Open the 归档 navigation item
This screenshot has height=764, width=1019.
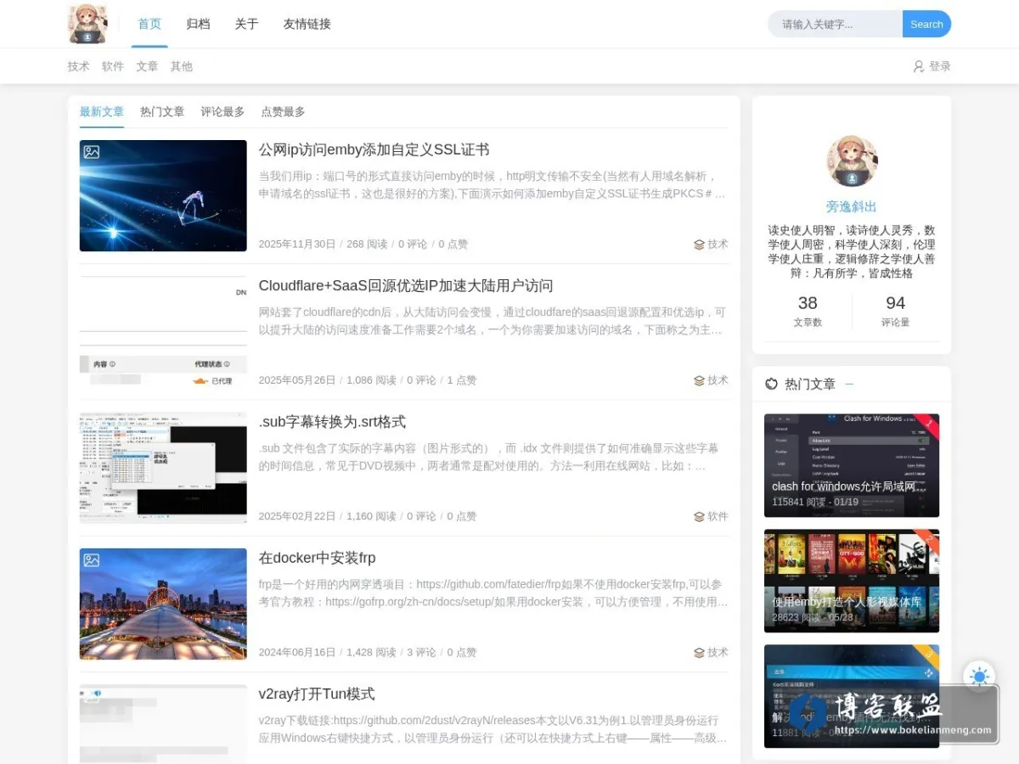point(198,24)
